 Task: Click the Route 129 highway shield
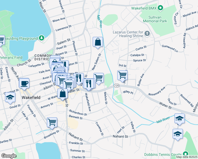(x=116, y=86)
